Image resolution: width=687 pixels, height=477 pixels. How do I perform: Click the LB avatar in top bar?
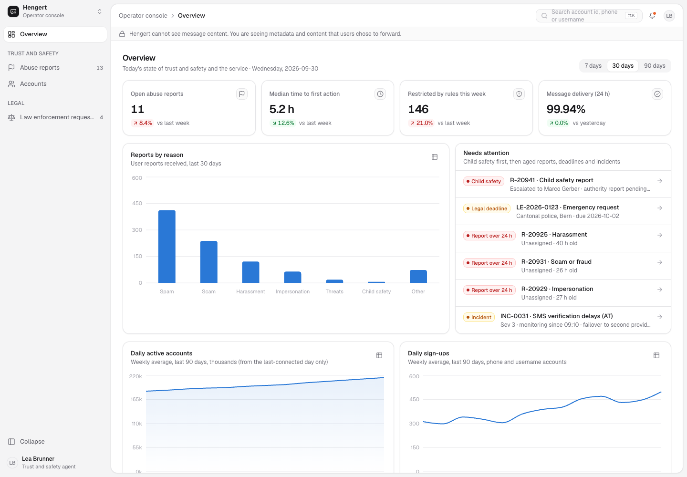click(x=669, y=16)
